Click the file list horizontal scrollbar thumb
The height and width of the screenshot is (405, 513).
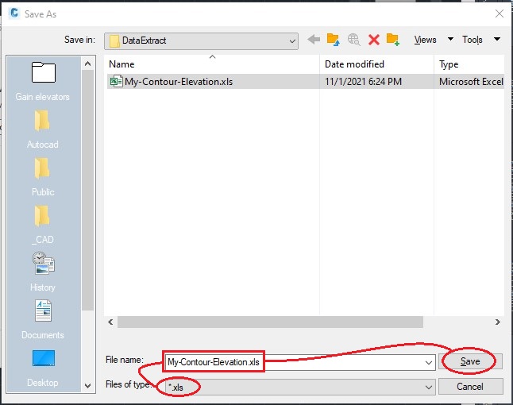pos(270,322)
